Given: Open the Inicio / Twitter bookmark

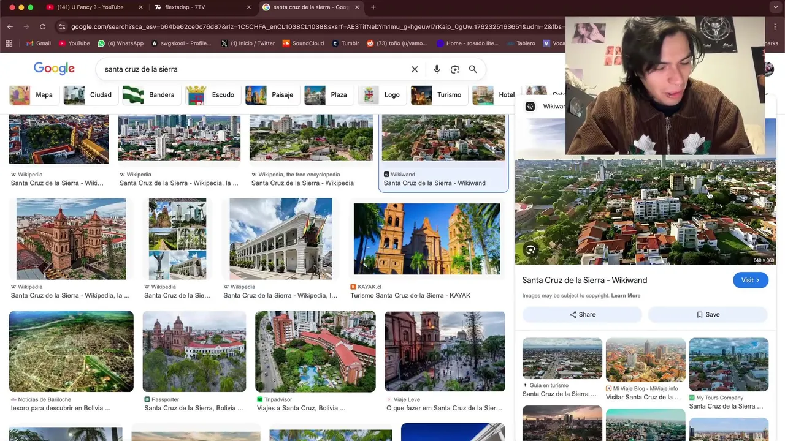Looking at the screenshot, I should point(247,43).
